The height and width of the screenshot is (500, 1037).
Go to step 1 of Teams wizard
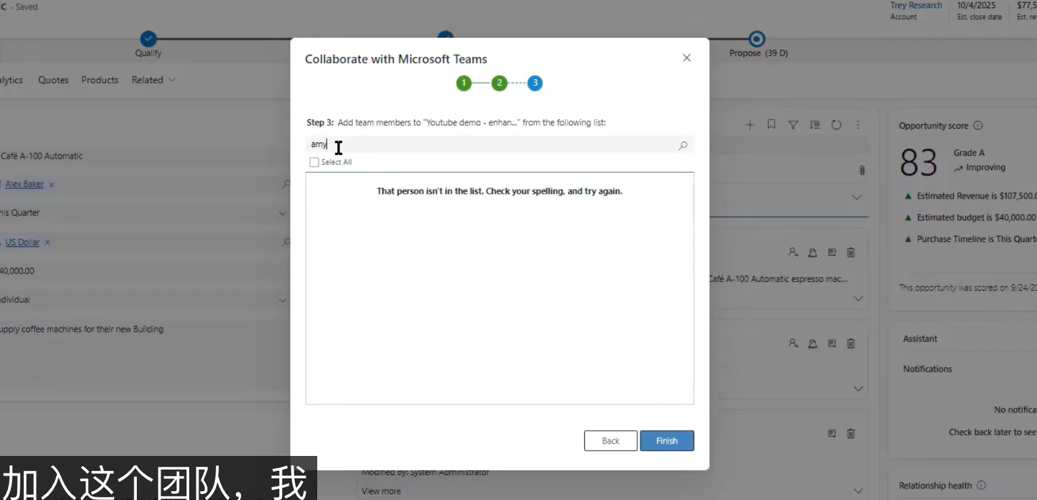pos(464,83)
